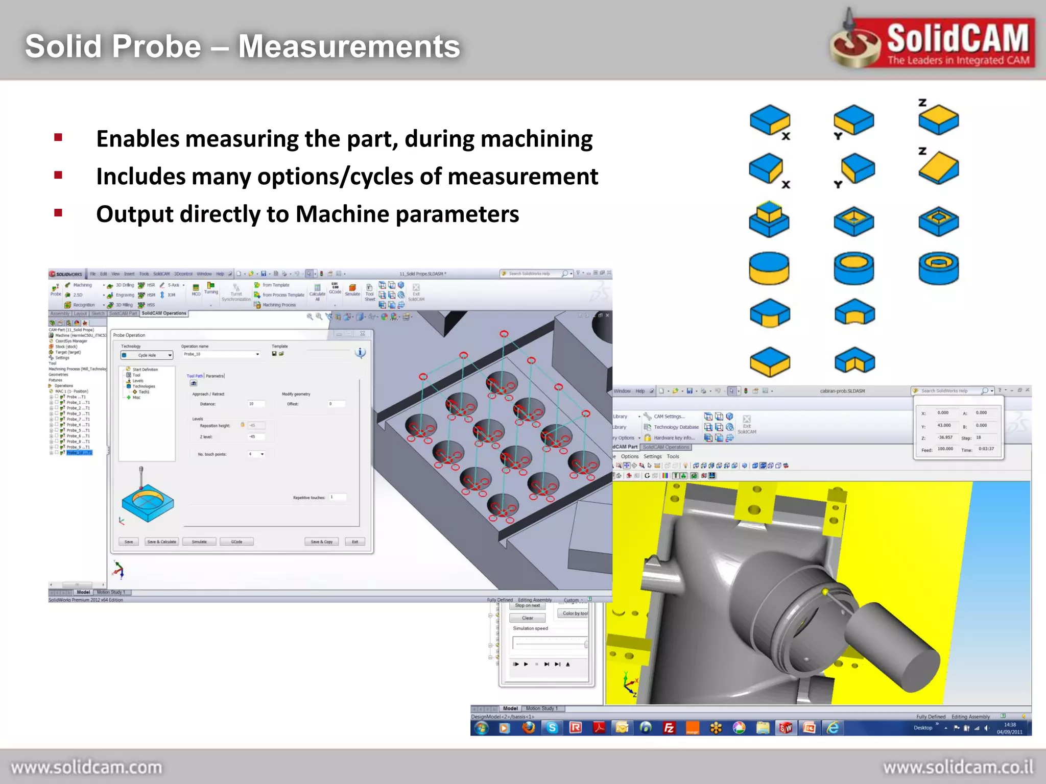This screenshot has height=784, width=1046.
Task: Tick the checkbox beside Probe_10 ...T1
Action: point(57,453)
